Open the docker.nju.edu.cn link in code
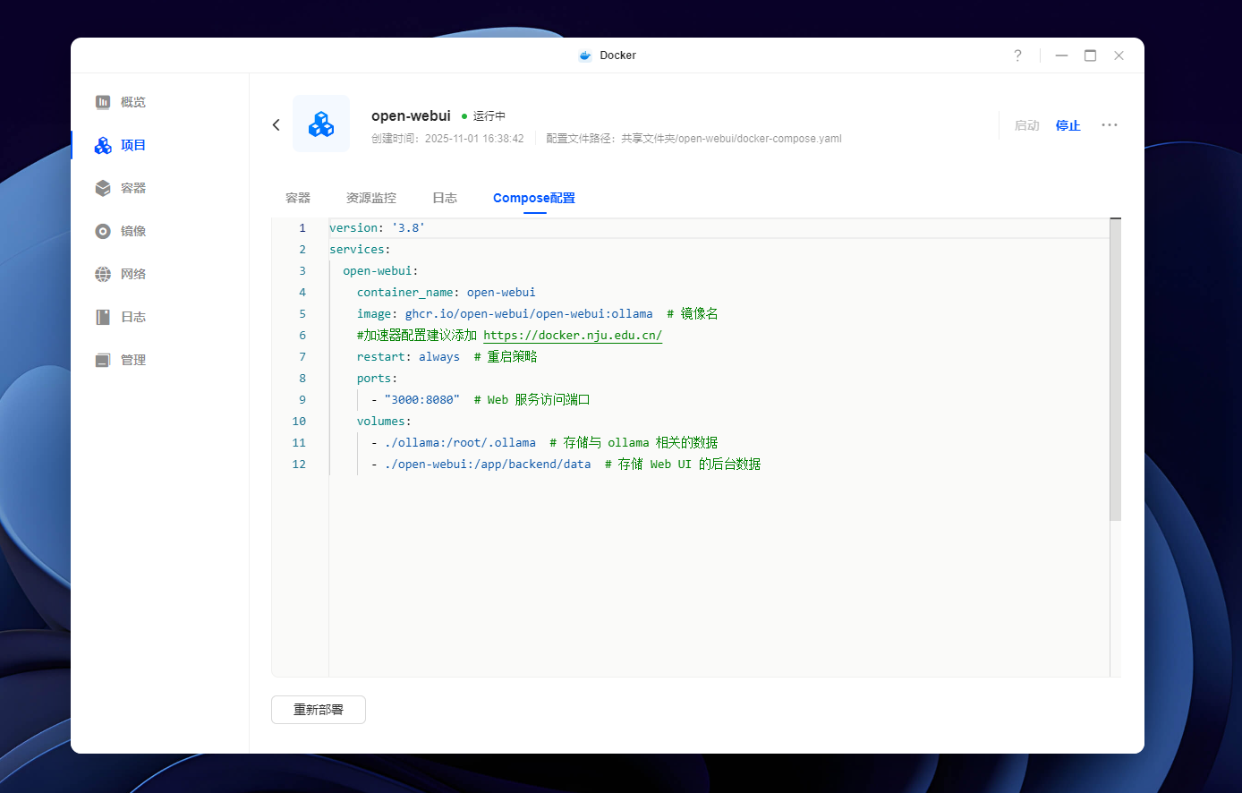This screenshot has height=793, width=1242. (x=573, y=336)
